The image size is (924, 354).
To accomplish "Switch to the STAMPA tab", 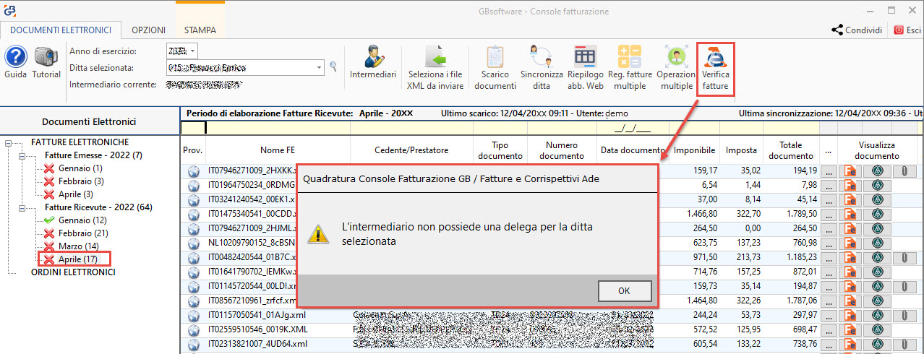I will [200, 30].
